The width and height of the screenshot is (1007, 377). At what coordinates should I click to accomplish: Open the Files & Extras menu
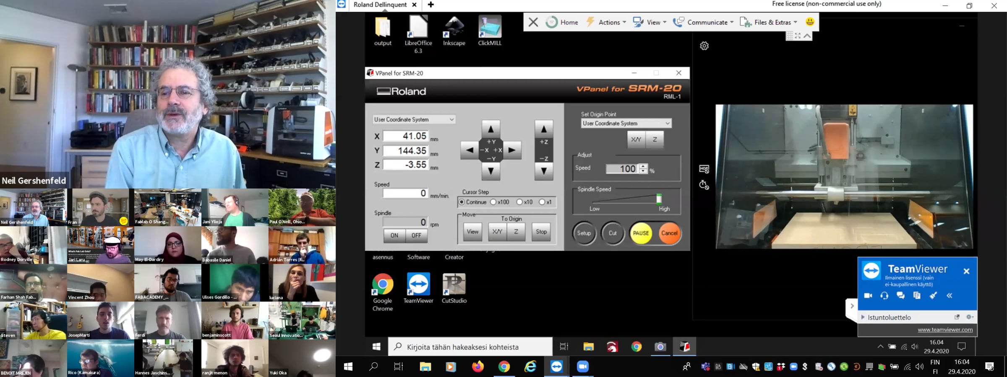[768, 22]
